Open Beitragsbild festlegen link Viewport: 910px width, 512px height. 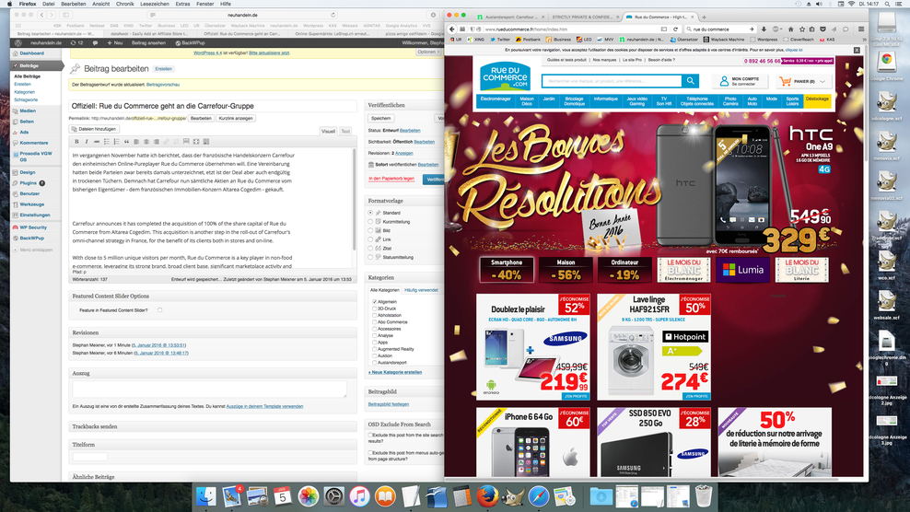click(x=389, y=404)
